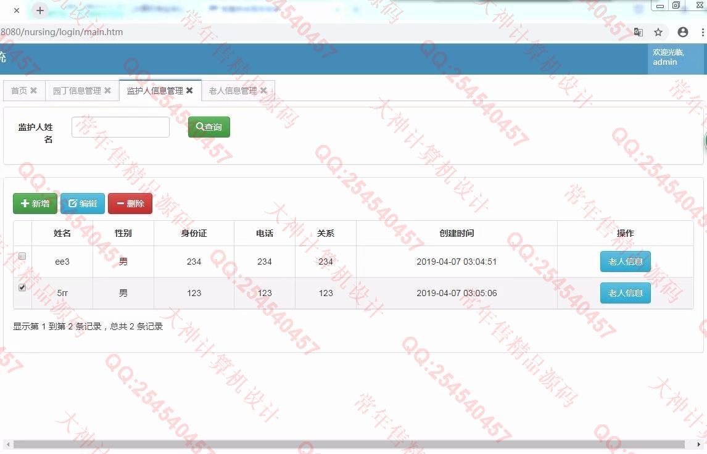
Task: Open the translate page icon in address bar
Action: point(639,32)
